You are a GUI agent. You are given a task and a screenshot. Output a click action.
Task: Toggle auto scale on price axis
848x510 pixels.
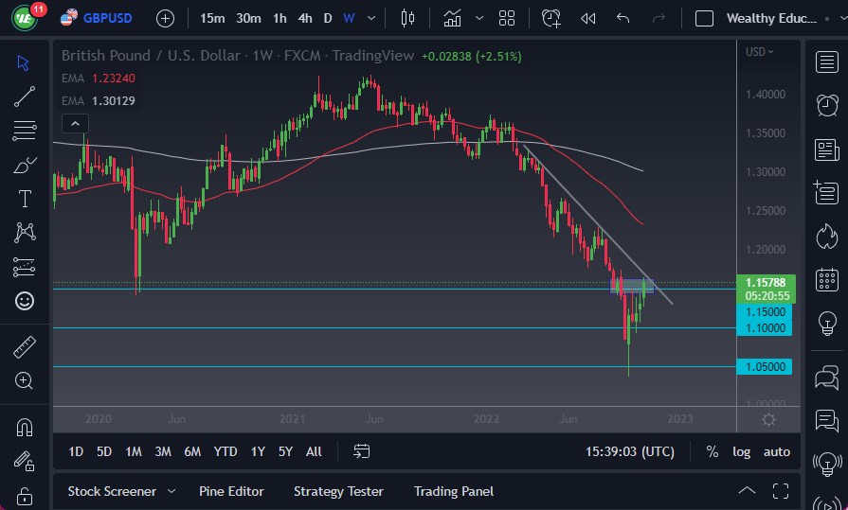(x=777, y=451)
